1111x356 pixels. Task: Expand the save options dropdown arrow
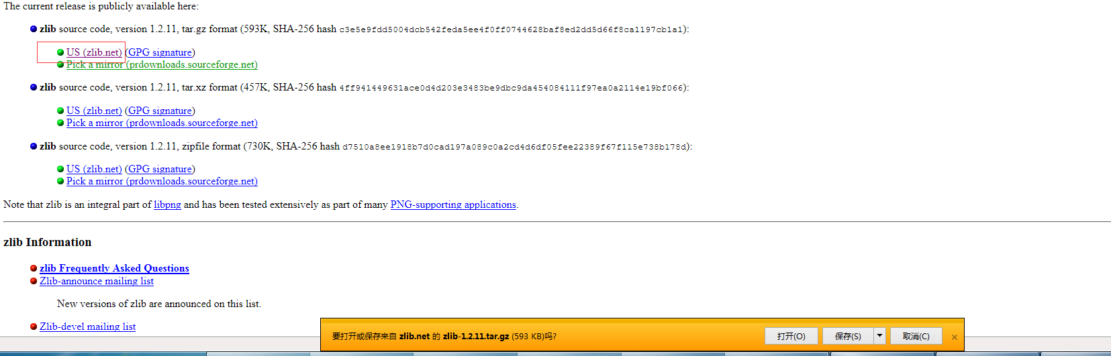[879, 336]
